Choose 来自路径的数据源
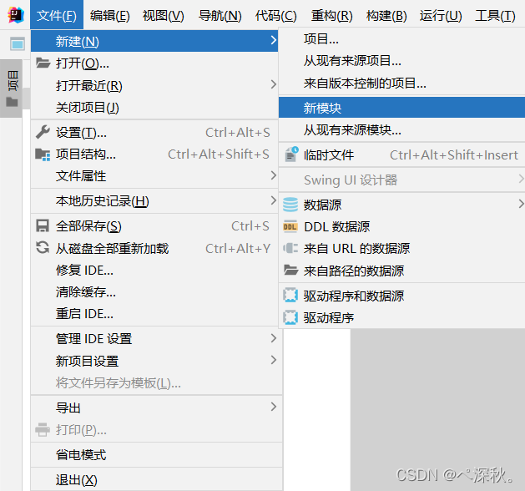Image resolution: width=525 pixels, height=491 pixels. point(401,271)
